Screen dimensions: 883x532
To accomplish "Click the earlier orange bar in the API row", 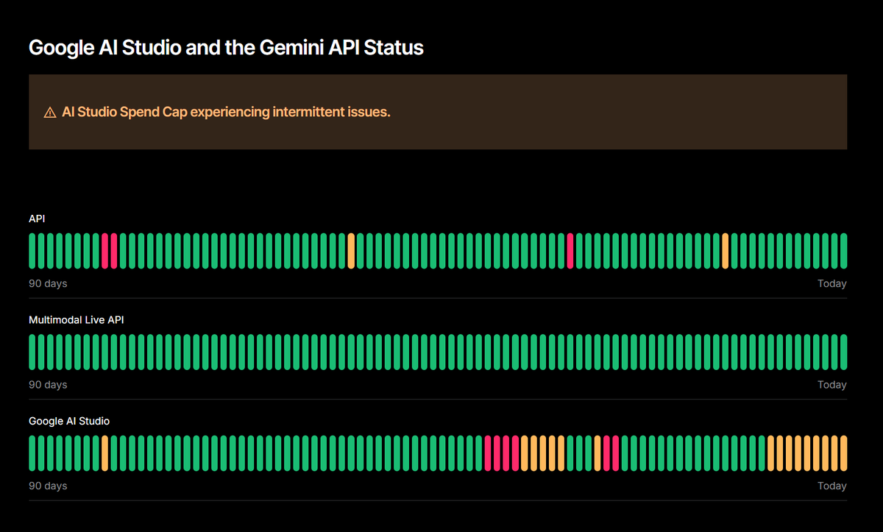I will tap(351, 251).
